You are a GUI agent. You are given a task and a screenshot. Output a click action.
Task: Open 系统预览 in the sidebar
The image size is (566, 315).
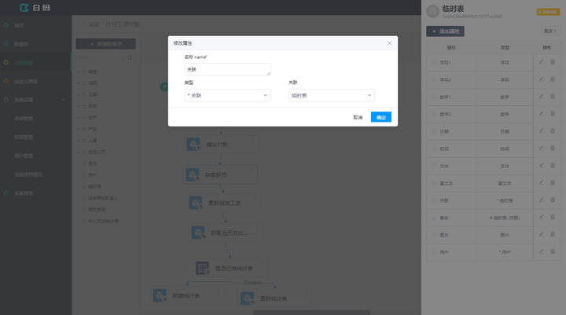point(24,193)
